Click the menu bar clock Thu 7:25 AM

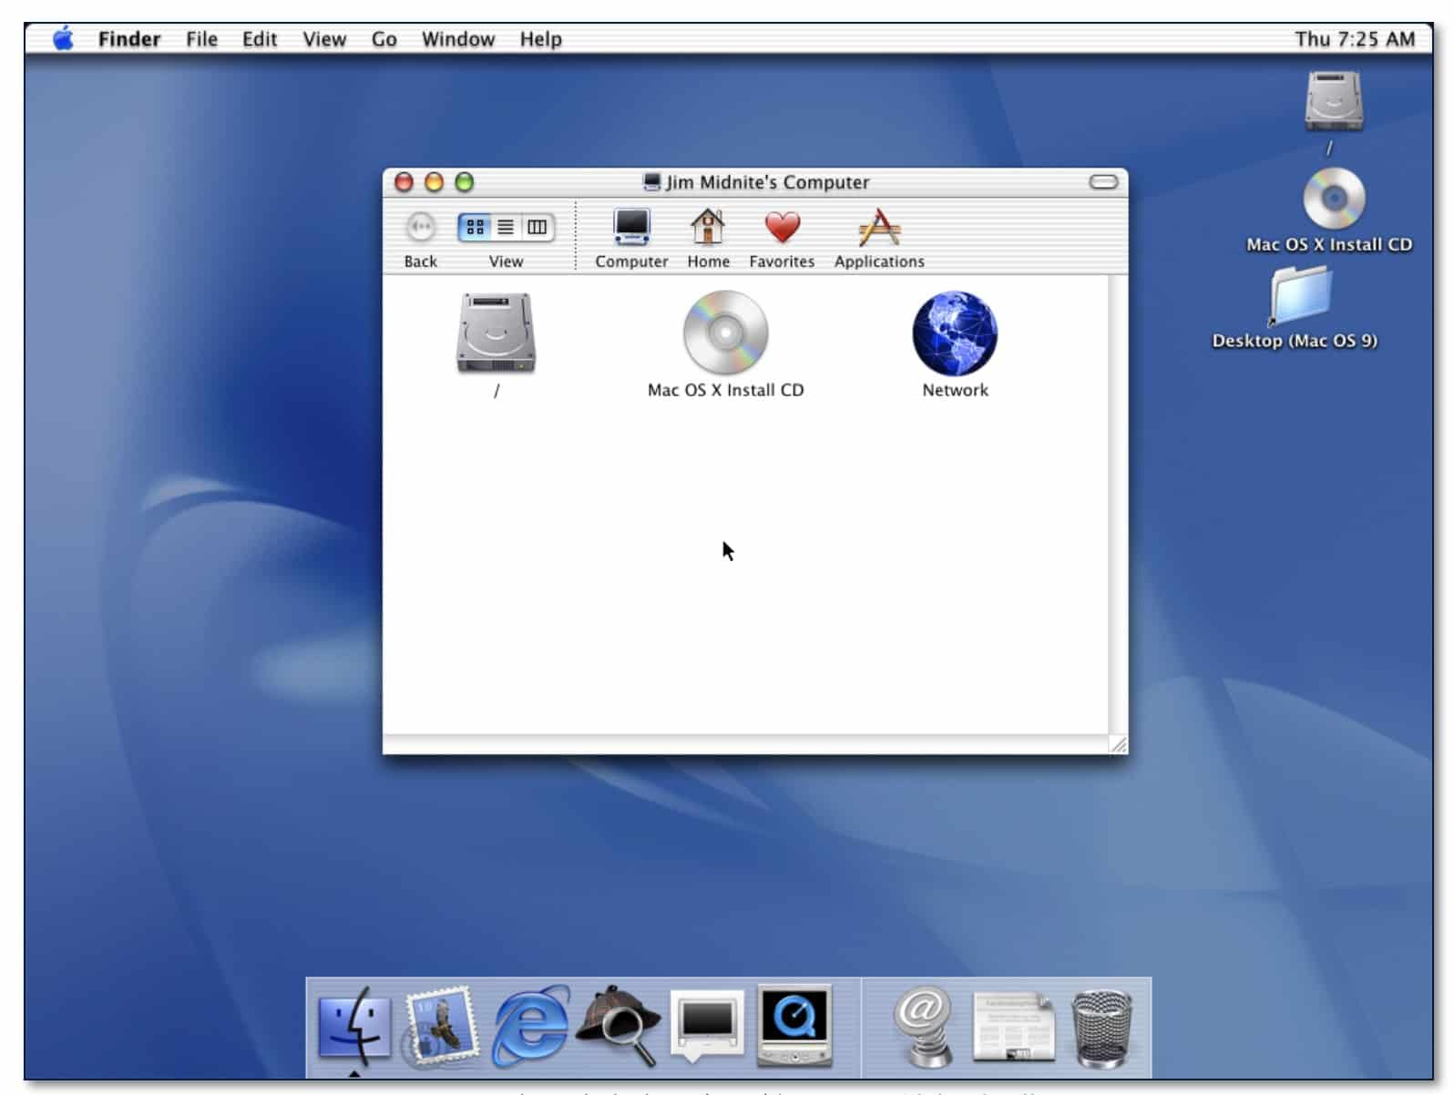pos(1355,39)
